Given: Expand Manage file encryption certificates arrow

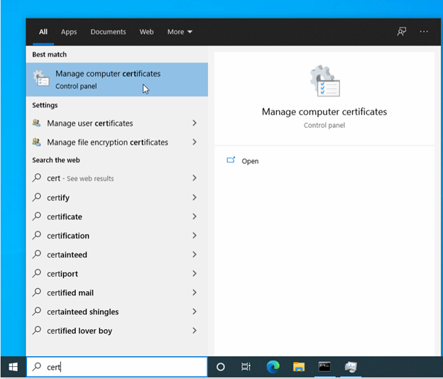Looking at the screenshot, I should coord(195,143).
